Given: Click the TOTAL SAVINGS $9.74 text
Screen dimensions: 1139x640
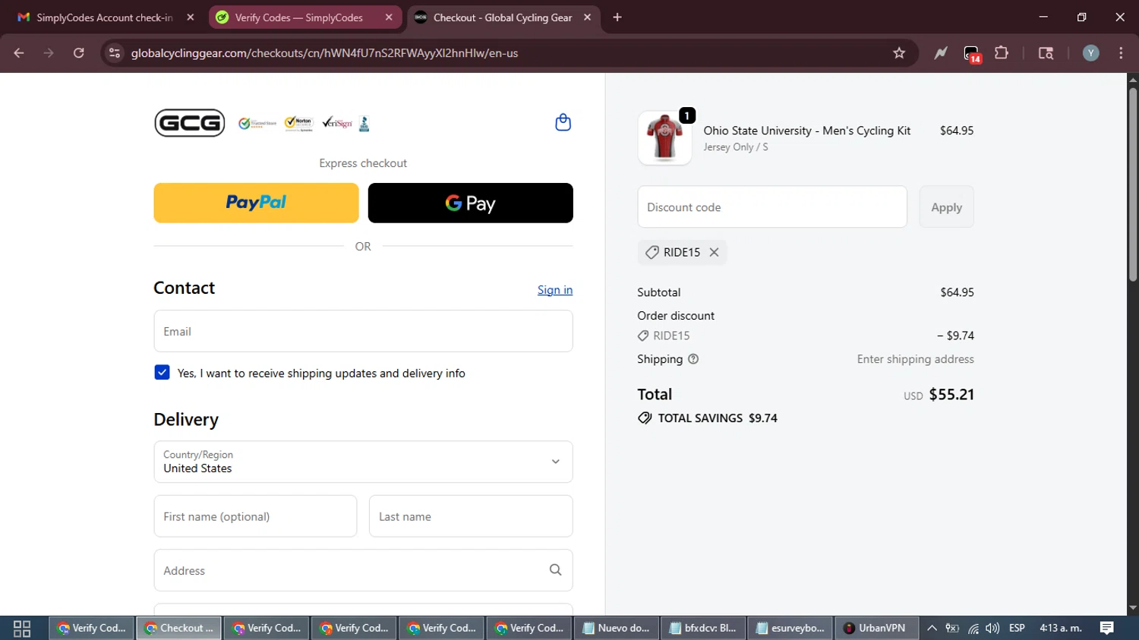Looking at the screenshot, I should click(x=718, y=418).
